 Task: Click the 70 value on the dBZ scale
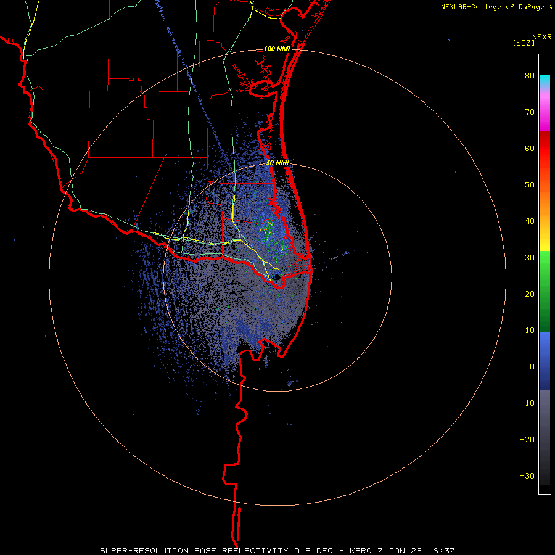(530, 112)
